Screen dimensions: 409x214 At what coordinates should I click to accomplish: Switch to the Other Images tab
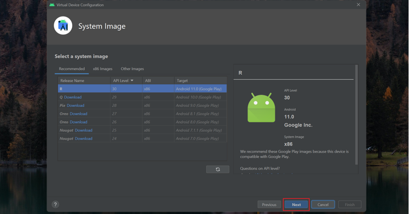click(x=132, y=69)
